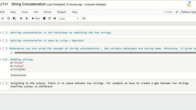Viewport: 196px width, 110px height.
Task: Paste cells below icon
Action: pos(14,19)
